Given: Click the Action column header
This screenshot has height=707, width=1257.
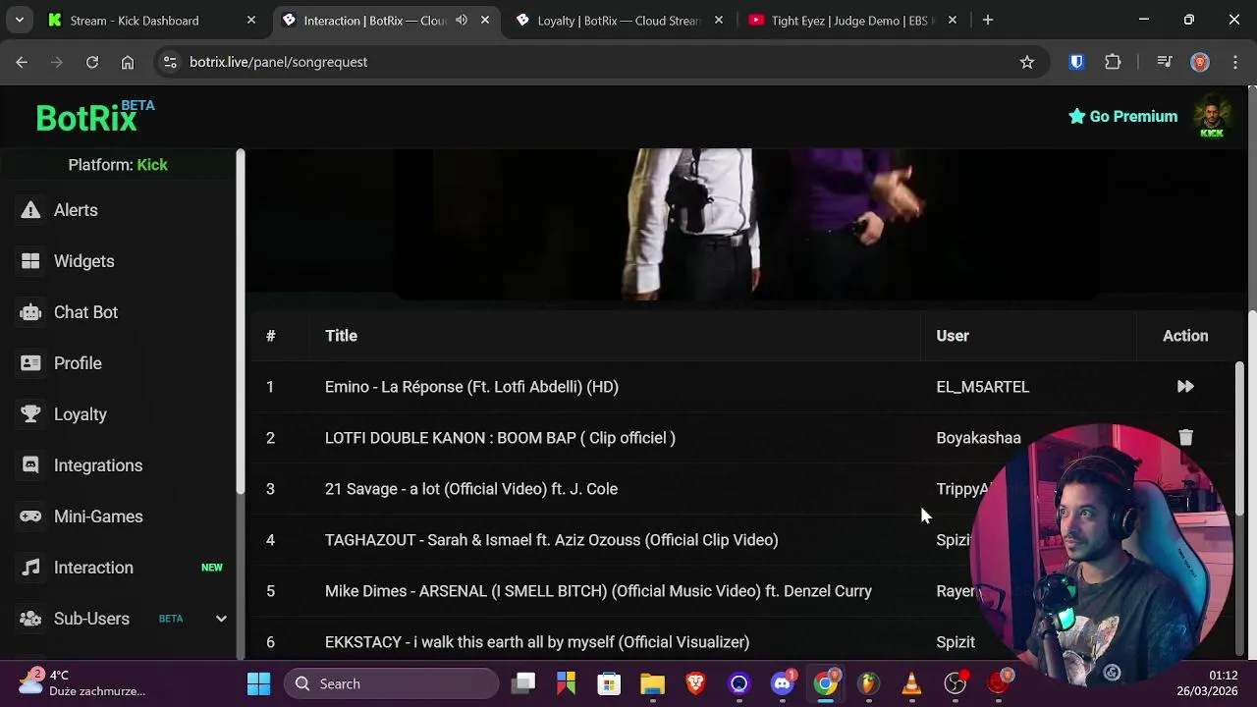Looking at the screenshot, I should click(x=1185, y=336).
